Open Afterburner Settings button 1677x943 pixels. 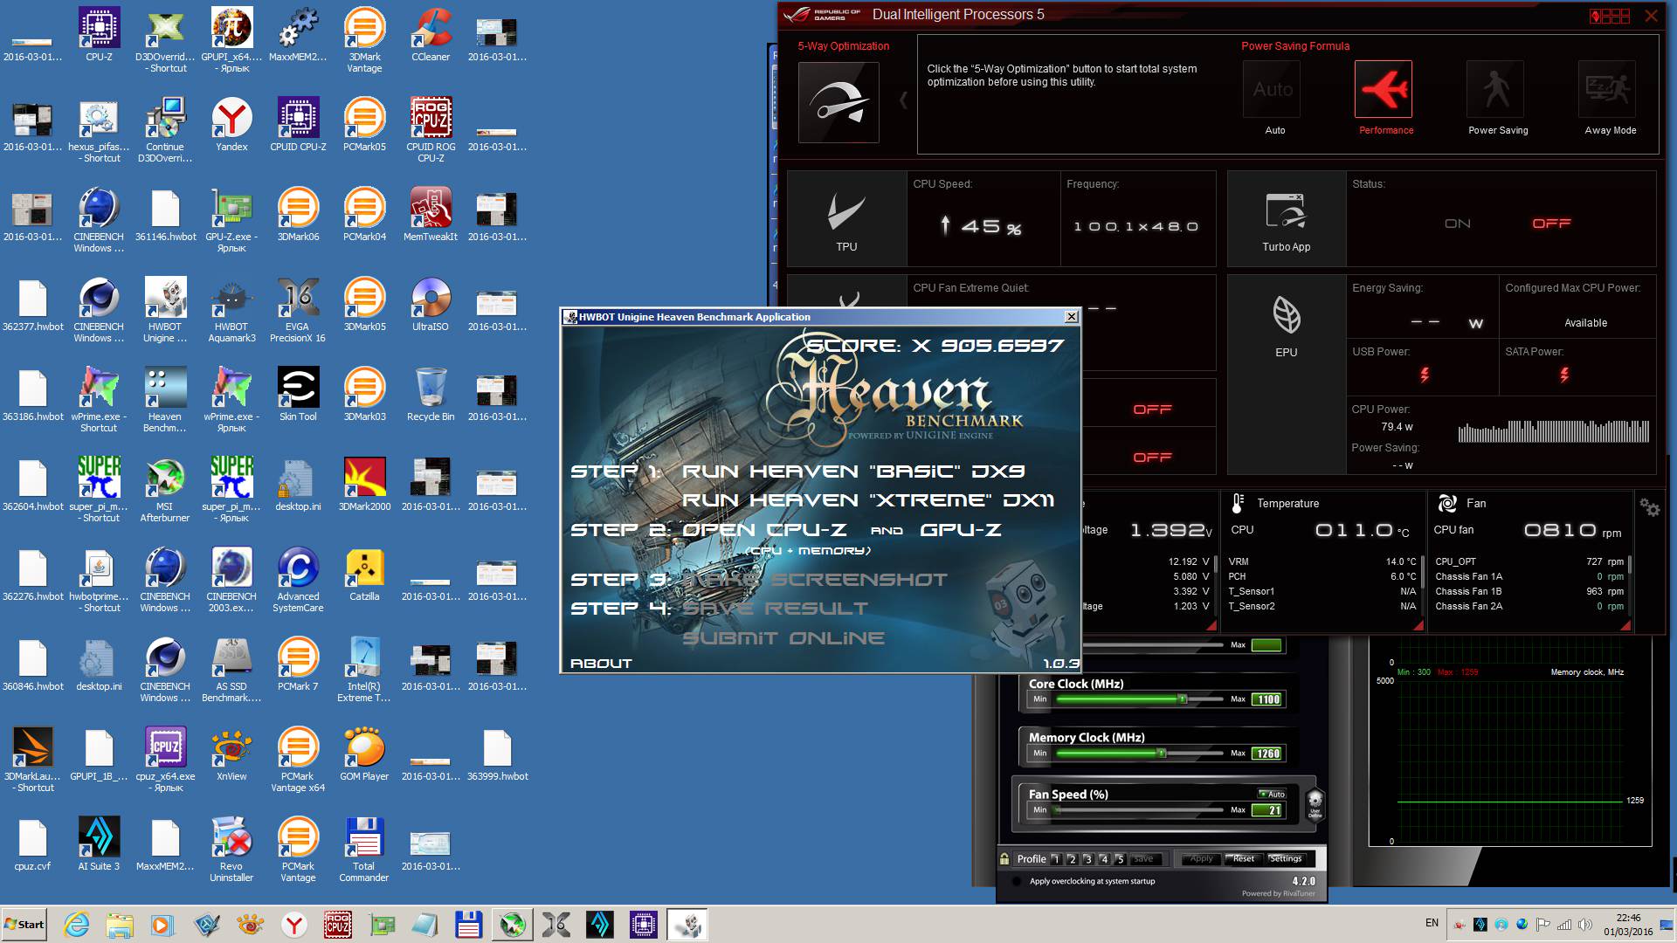coord(1286,859)
